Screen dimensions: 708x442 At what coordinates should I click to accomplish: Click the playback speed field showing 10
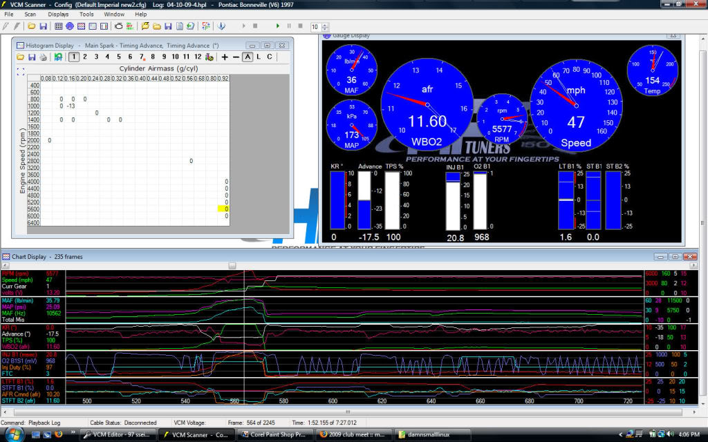[315, 27]
